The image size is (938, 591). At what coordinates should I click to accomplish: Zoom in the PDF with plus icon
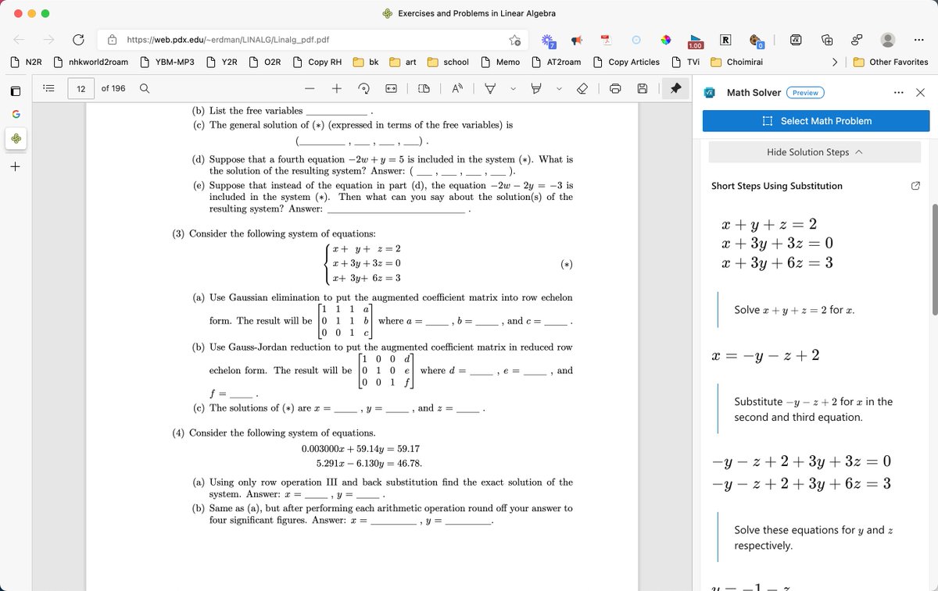point(337,89)
